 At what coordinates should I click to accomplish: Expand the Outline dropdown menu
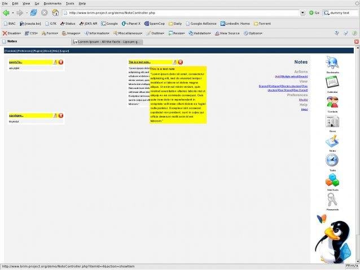point(155,33)
